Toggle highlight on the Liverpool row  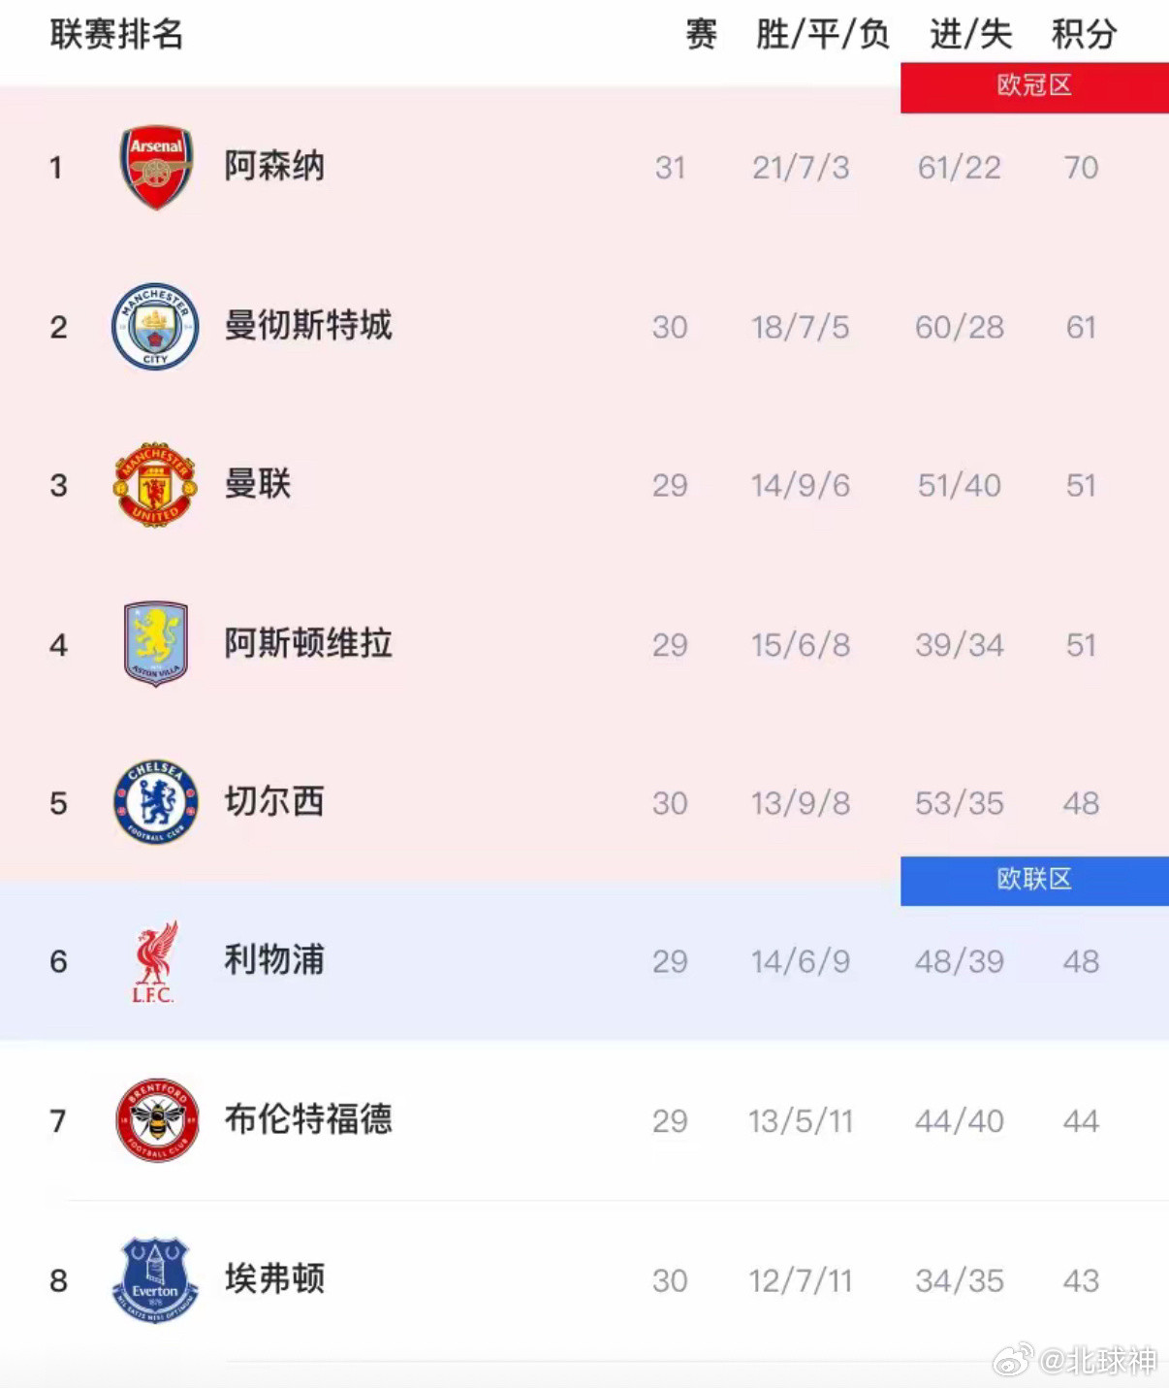582,961
